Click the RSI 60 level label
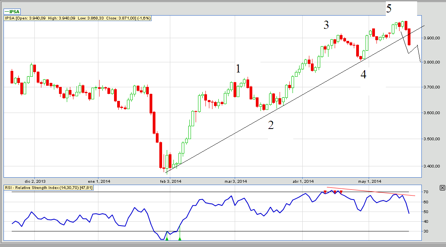Image resolution: width=446 pixels, height=247 pixels. point(426,202)
